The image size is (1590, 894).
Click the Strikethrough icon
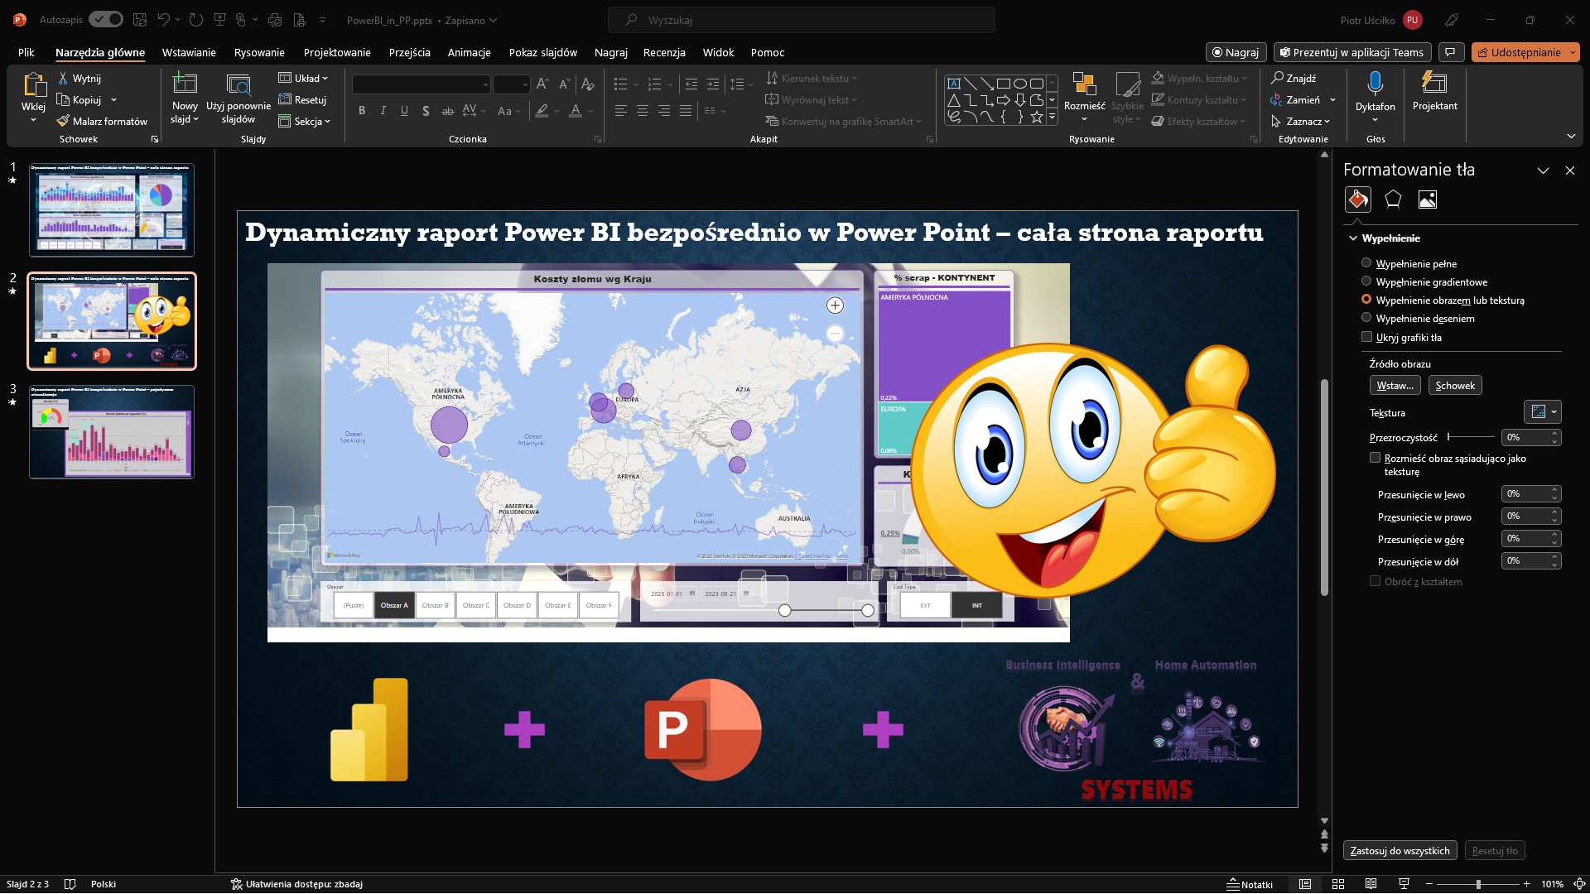[447, 111]
